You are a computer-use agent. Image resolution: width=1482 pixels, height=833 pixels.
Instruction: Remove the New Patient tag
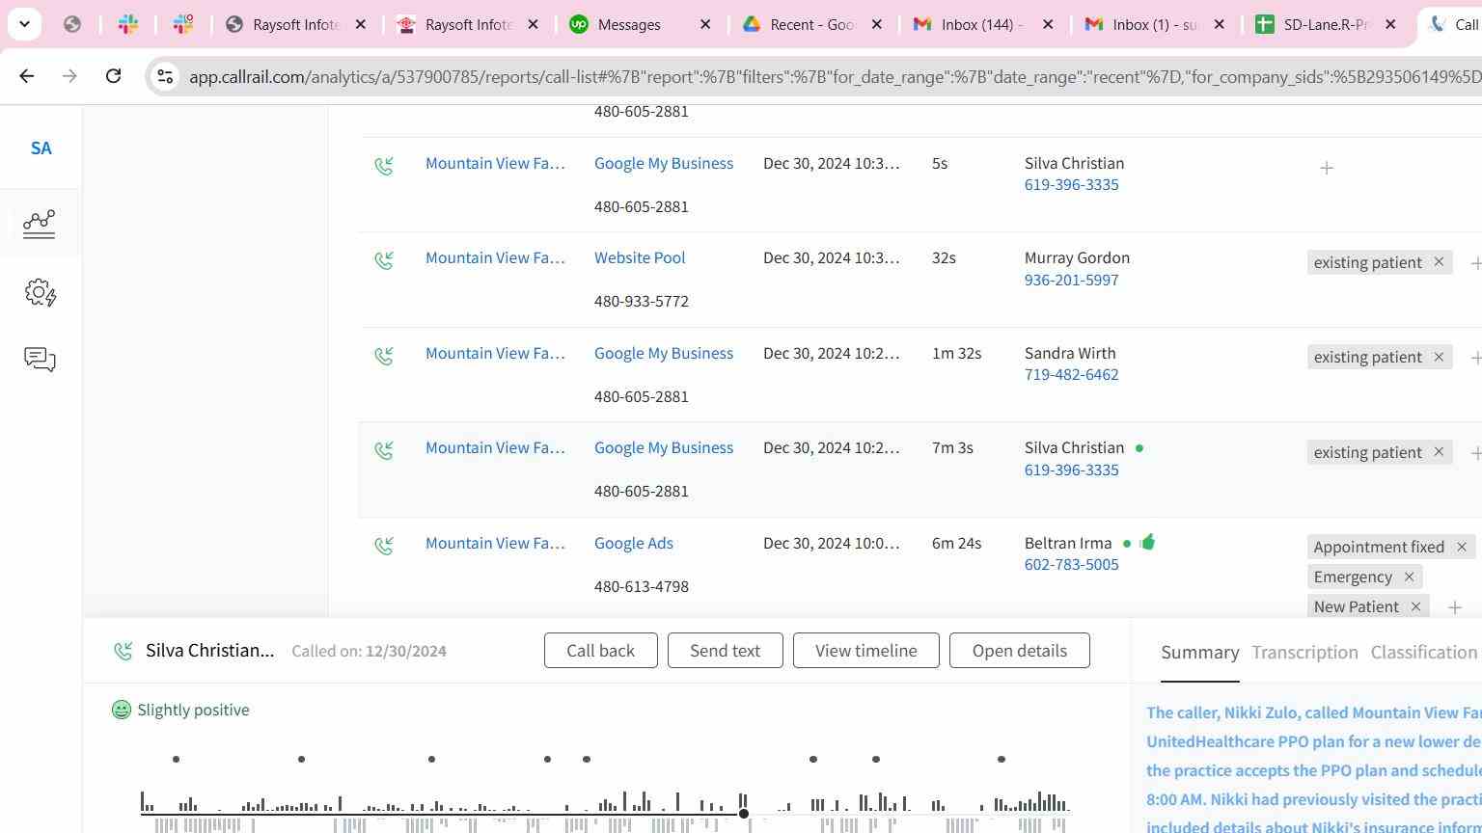tap(1415, 606)
